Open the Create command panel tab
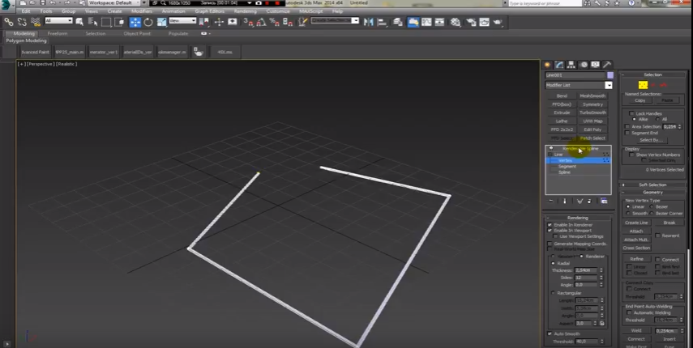The height and width of the screenshot is (348, 693). coord(547,65)
